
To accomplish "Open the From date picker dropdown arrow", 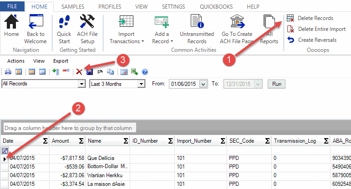I will click(203, 84).
